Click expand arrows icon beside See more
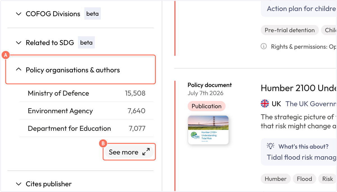Viewport: 337px width, 192px height. coord(146,152)
